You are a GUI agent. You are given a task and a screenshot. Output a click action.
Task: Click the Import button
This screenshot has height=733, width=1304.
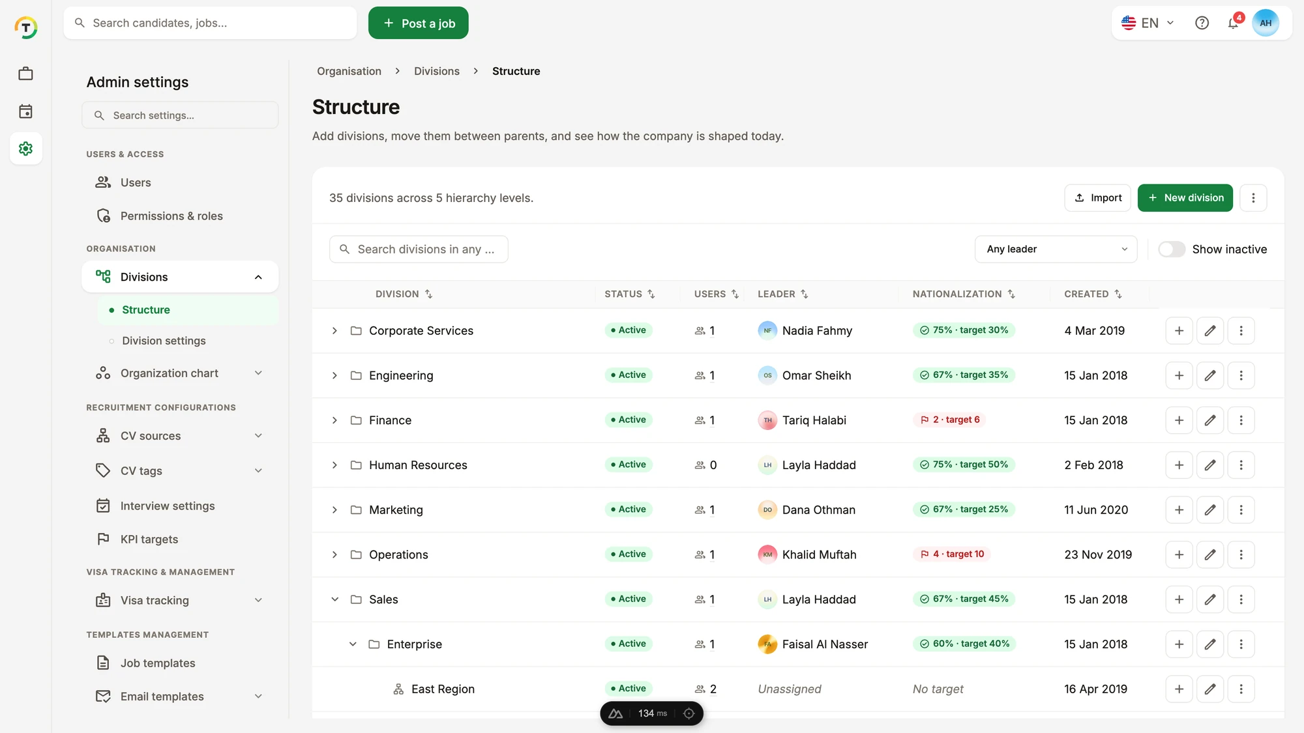point(1097,197)
